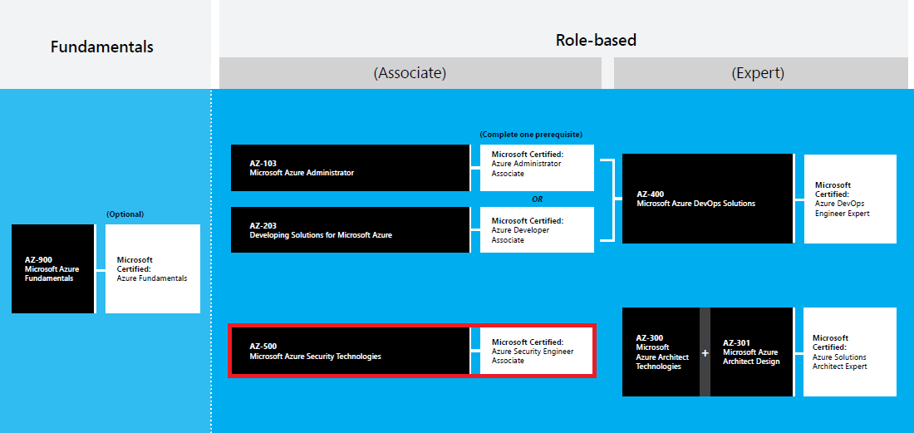Select the Azure Fundamentals certification card
The height and width of the screenshot is (433, 914).
153,268
